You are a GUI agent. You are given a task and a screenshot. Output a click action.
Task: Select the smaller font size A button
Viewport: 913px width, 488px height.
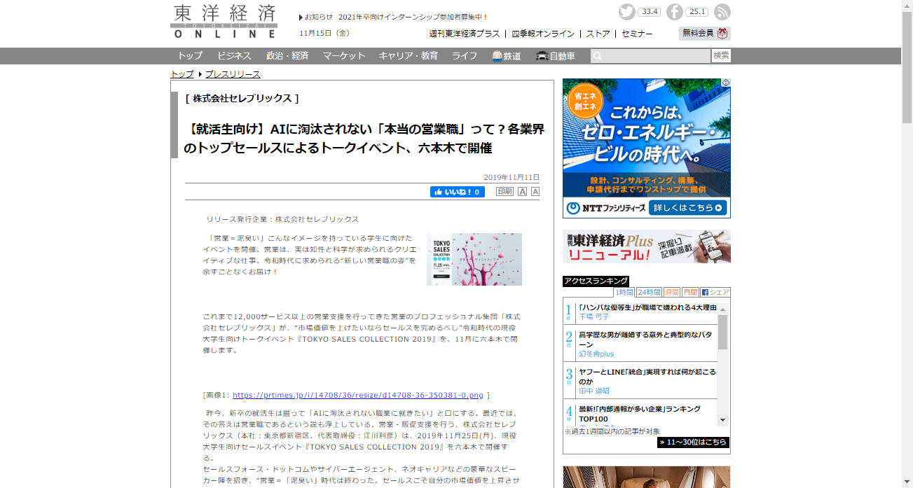coord(535,192)
